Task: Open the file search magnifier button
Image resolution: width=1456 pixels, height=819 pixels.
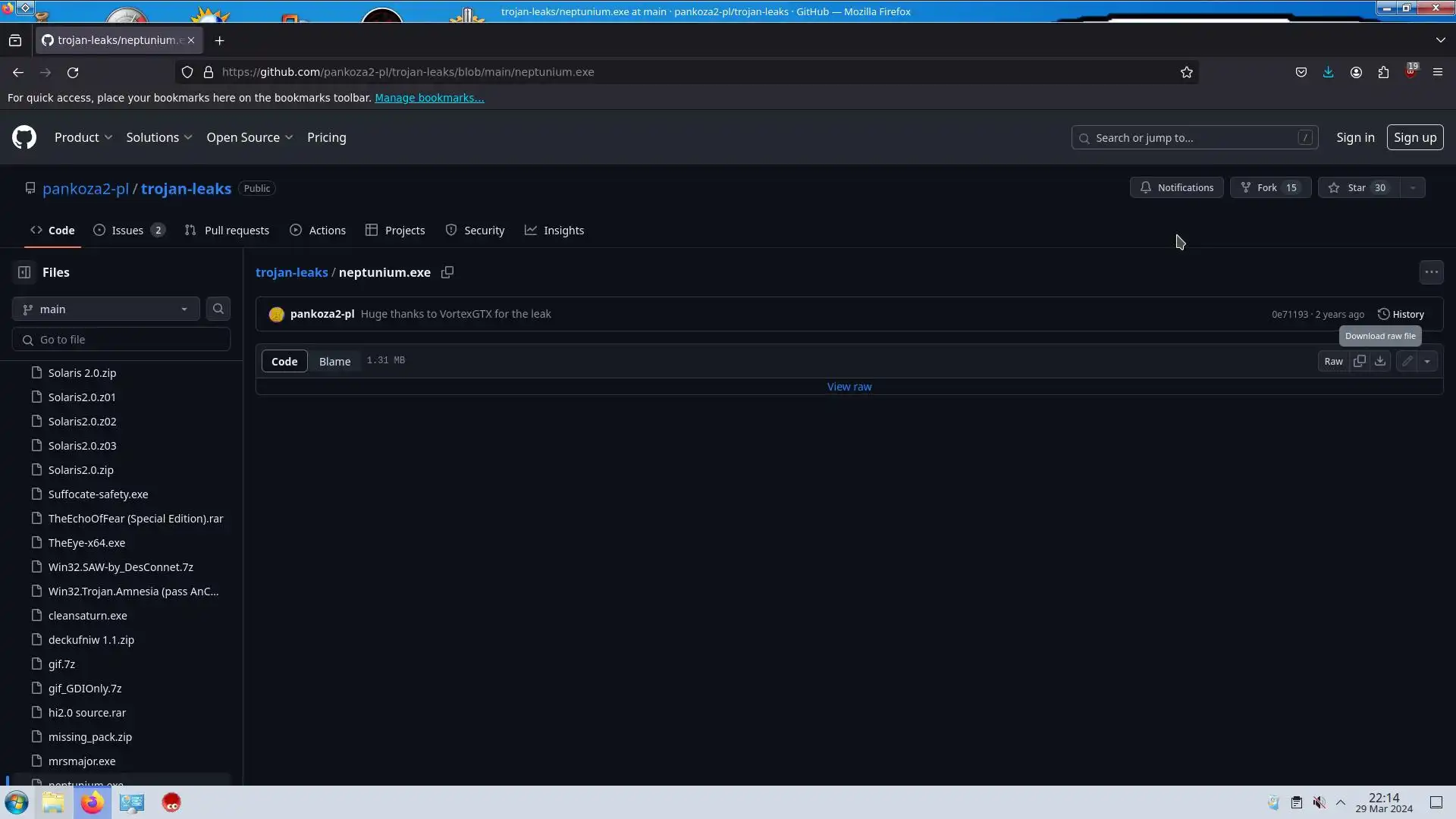Action: pyautogui.click(x=218, y=309)
